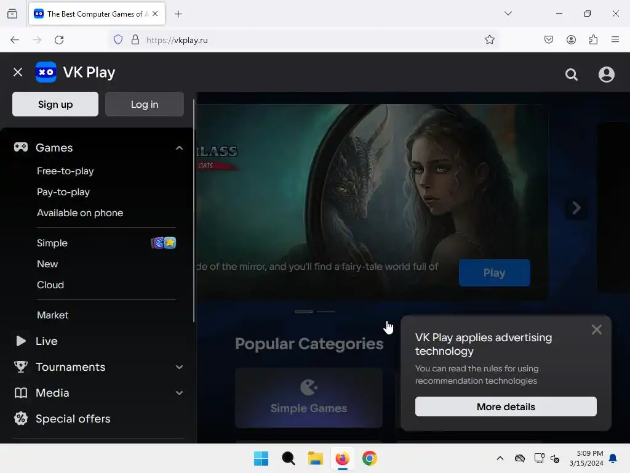
Task: Open the VK Play search
Action: pyautogui.click(x=572, y=75)
